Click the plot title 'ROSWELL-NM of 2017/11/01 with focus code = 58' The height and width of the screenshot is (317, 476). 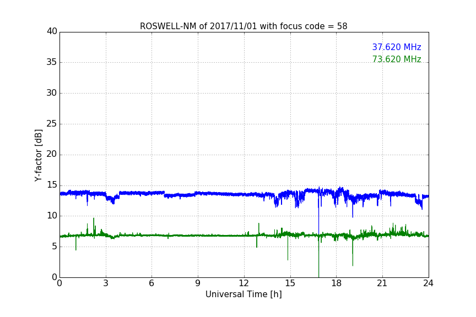[244, 26]
